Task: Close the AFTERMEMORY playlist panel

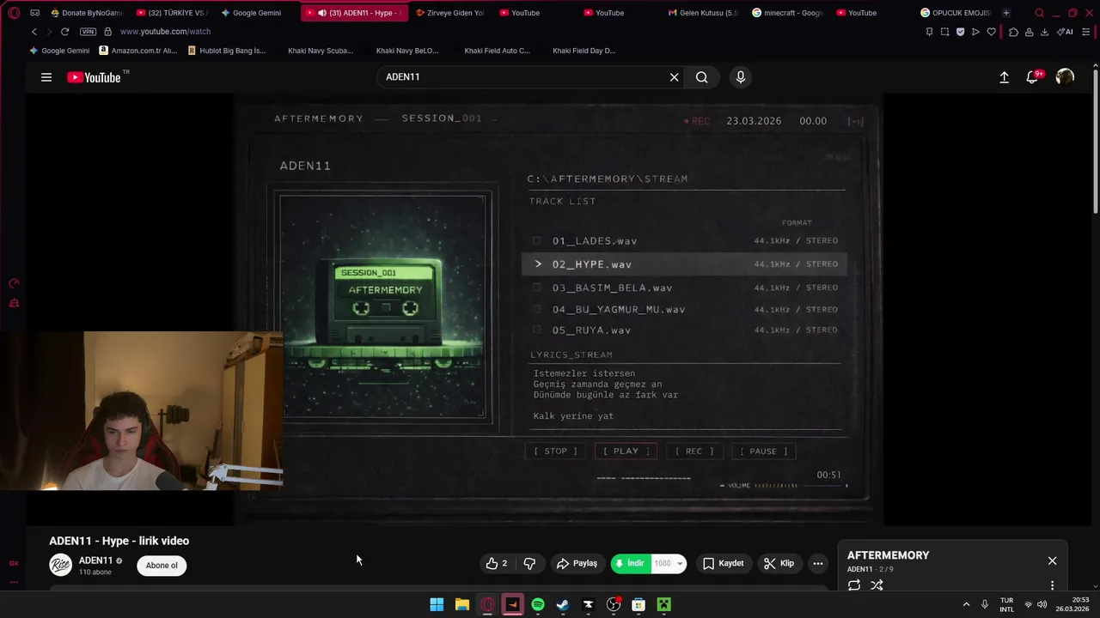Action: pyautogui.click(x=1052, y=561)
